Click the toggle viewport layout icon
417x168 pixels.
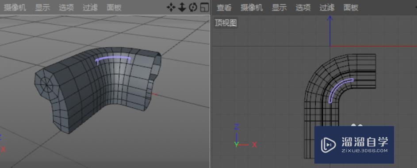(x=204, y=7)
